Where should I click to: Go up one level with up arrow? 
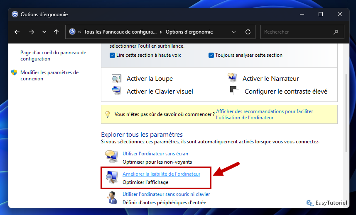tap(56, 32)
